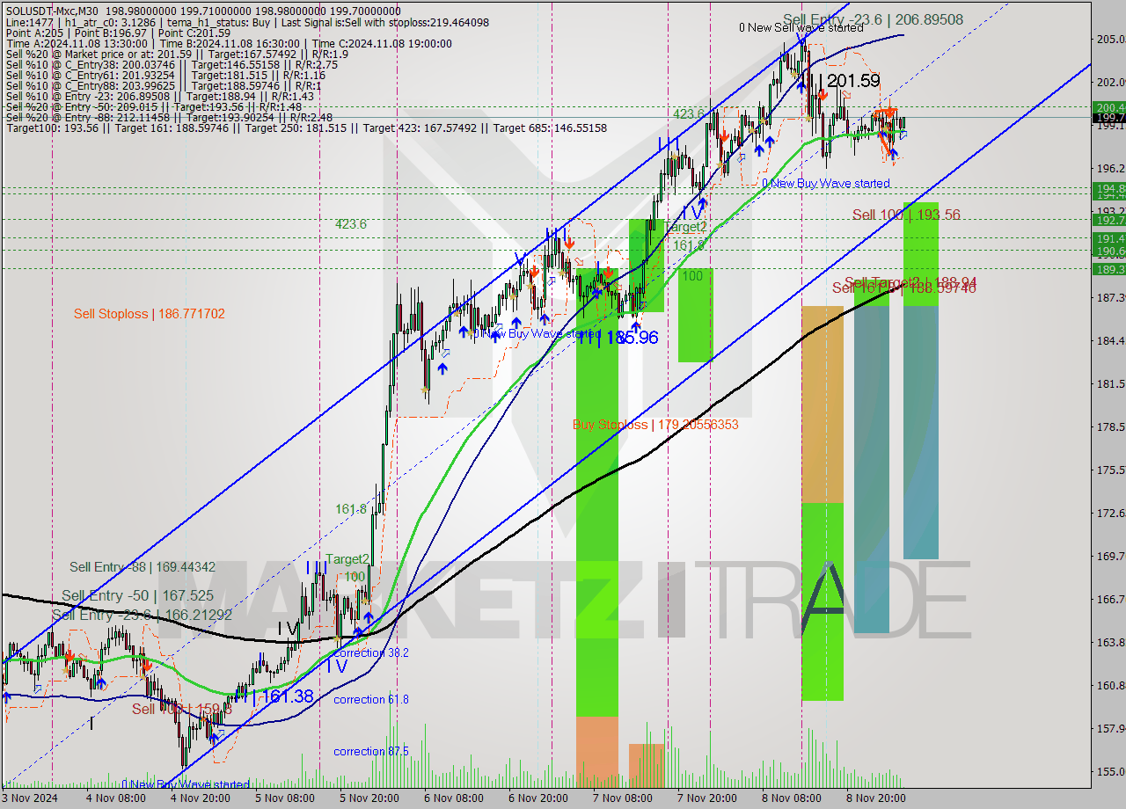Viewport: 1126px width, 809px height.
Task: Click the '161.8' Fibonacci label near 172.6
Action: point(350,508)
